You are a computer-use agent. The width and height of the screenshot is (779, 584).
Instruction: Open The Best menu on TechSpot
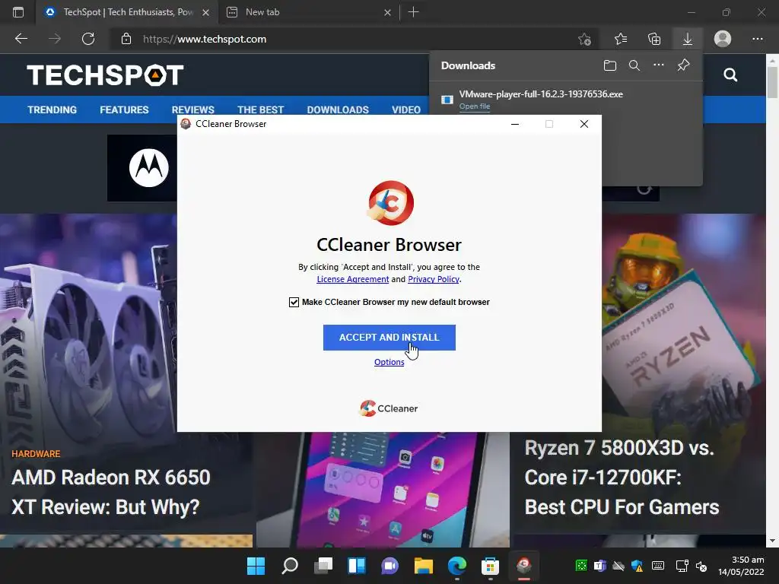pos(260,109)
